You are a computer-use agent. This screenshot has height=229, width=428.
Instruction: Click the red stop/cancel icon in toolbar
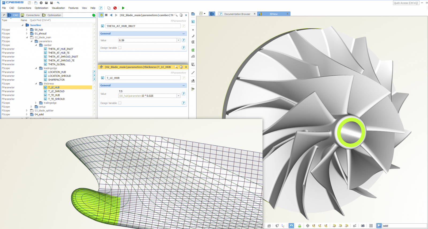tap(115, 8)
